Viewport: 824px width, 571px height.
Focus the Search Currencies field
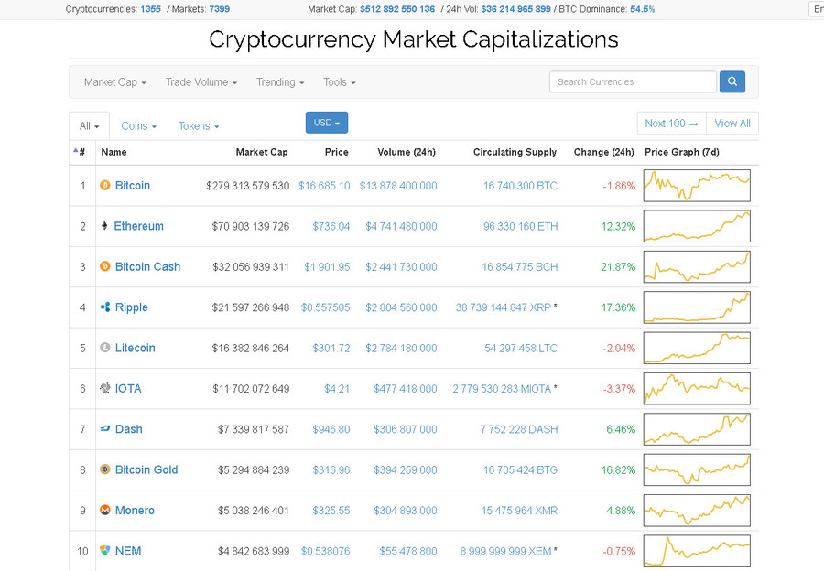(633, 81)
